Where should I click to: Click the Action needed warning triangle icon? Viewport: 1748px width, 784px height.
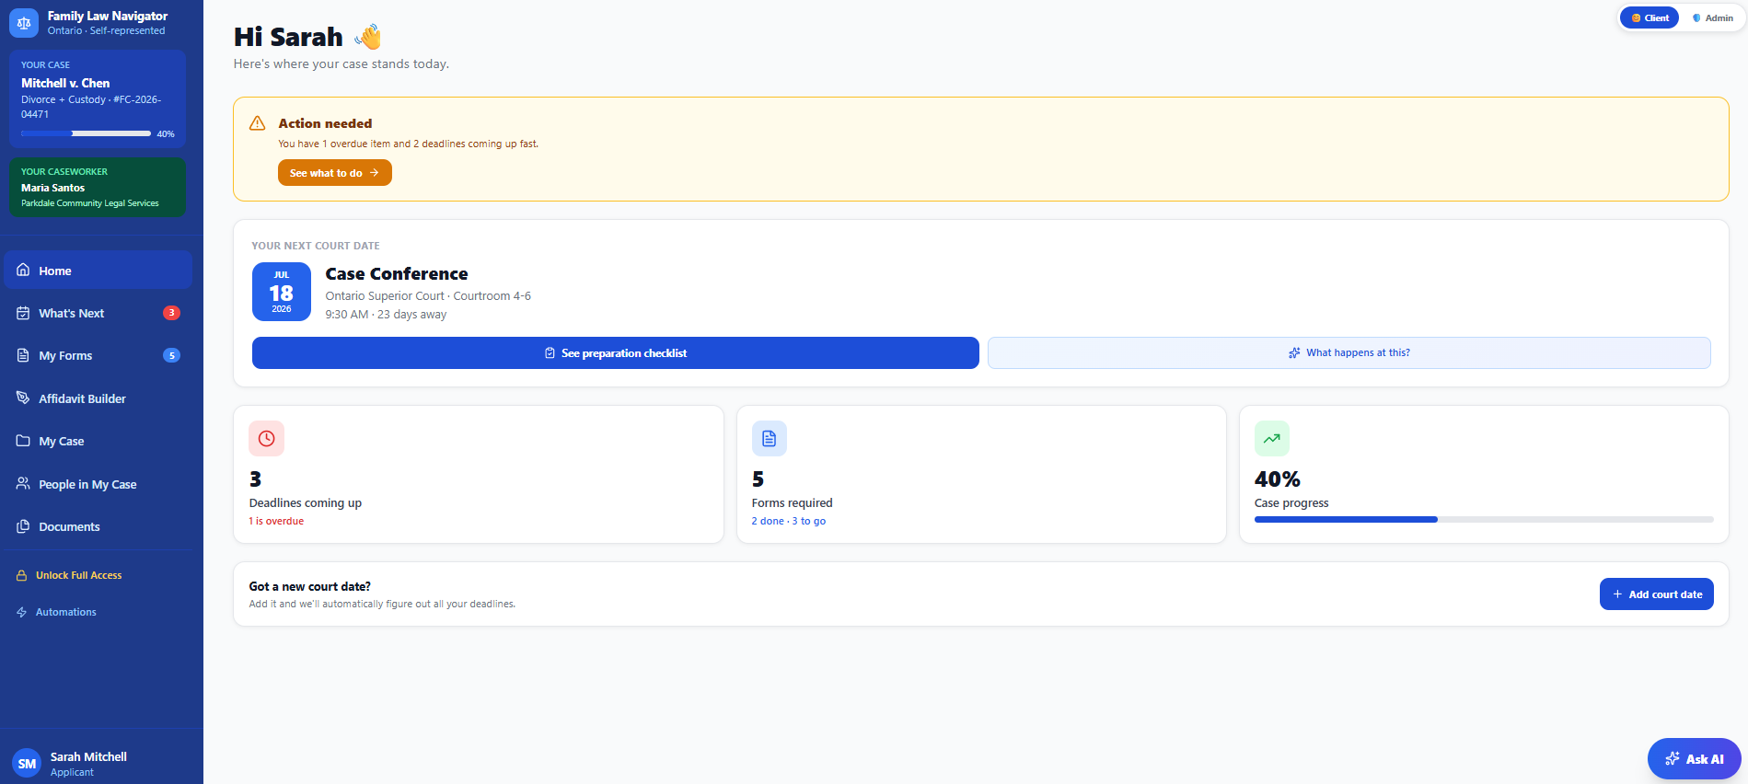tap(258, 123)
